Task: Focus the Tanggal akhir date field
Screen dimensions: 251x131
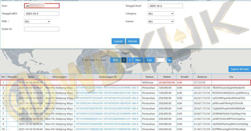Action: [41, 13]
